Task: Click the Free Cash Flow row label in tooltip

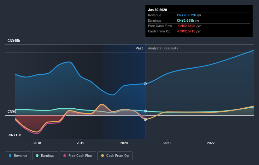Action: click(160, 26)
